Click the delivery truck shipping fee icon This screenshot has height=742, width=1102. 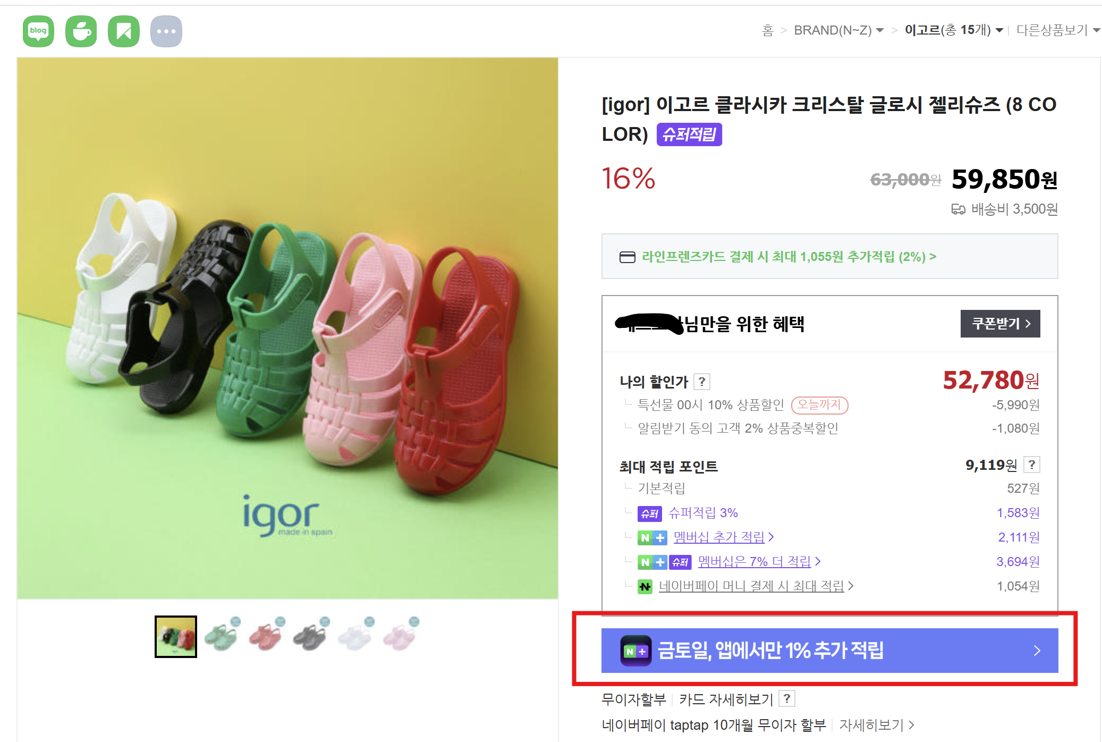957,209
